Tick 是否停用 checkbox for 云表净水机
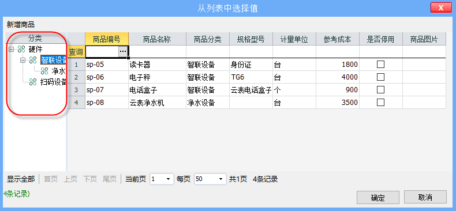Image resolution: width=456 pixels, height=211 pixels. click(381, 102)
